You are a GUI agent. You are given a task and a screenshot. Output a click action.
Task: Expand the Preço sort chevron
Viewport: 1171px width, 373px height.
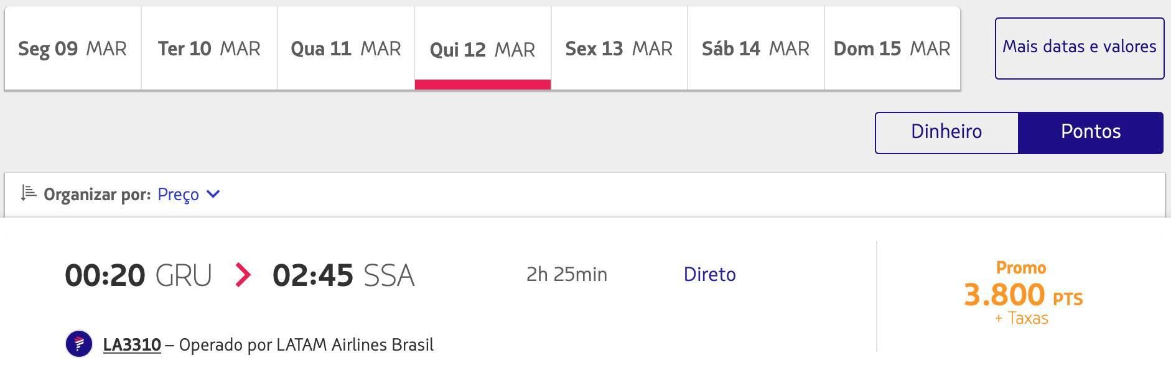[213, 194]
